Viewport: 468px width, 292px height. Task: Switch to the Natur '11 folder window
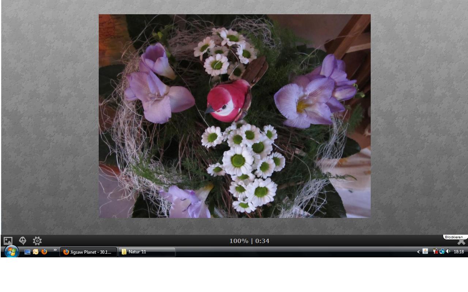147,252
